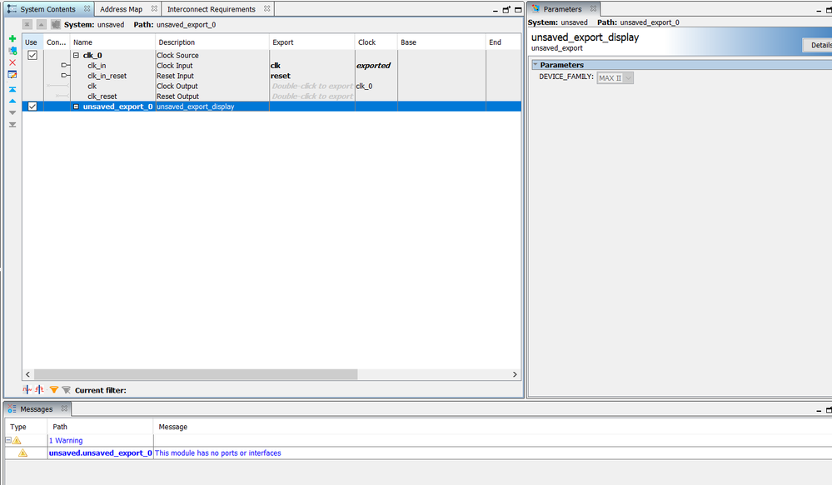832x485 pixels.
Task: Show reset domains in the System Contents footer
Action: point(40,389)
